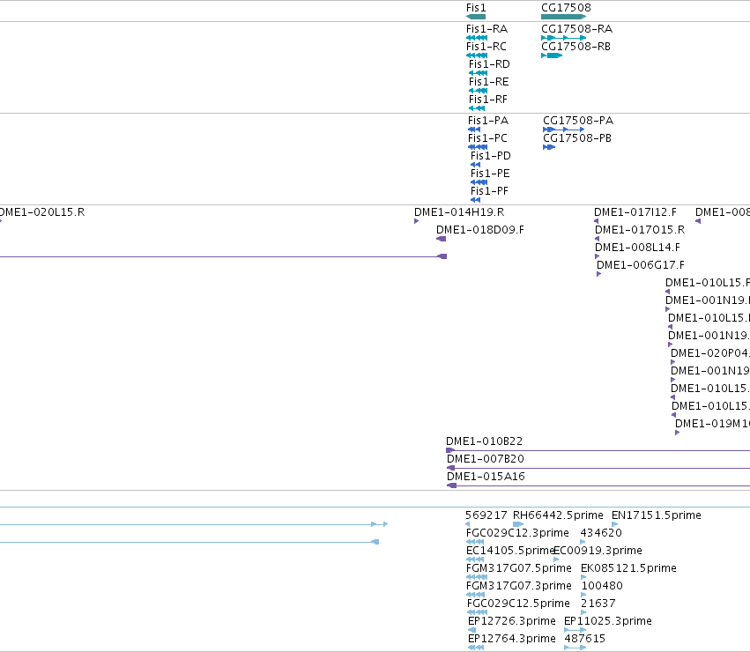Open the 21637 feature label

coord(598,604)
